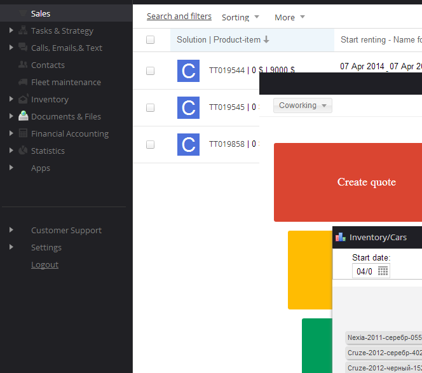Check the TT019858 row checkbox
This screenshot has height=373, width=422.
point(150,144)
